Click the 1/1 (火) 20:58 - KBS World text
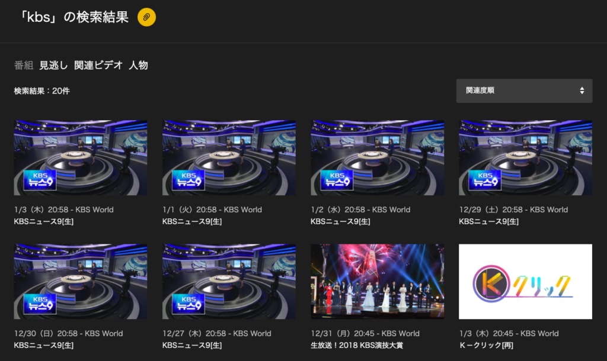This screenshot has height=361, width=607. point(212,209)
